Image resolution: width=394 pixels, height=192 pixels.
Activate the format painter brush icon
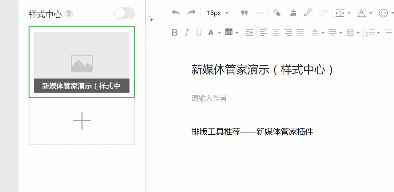(x=293, y=13)
